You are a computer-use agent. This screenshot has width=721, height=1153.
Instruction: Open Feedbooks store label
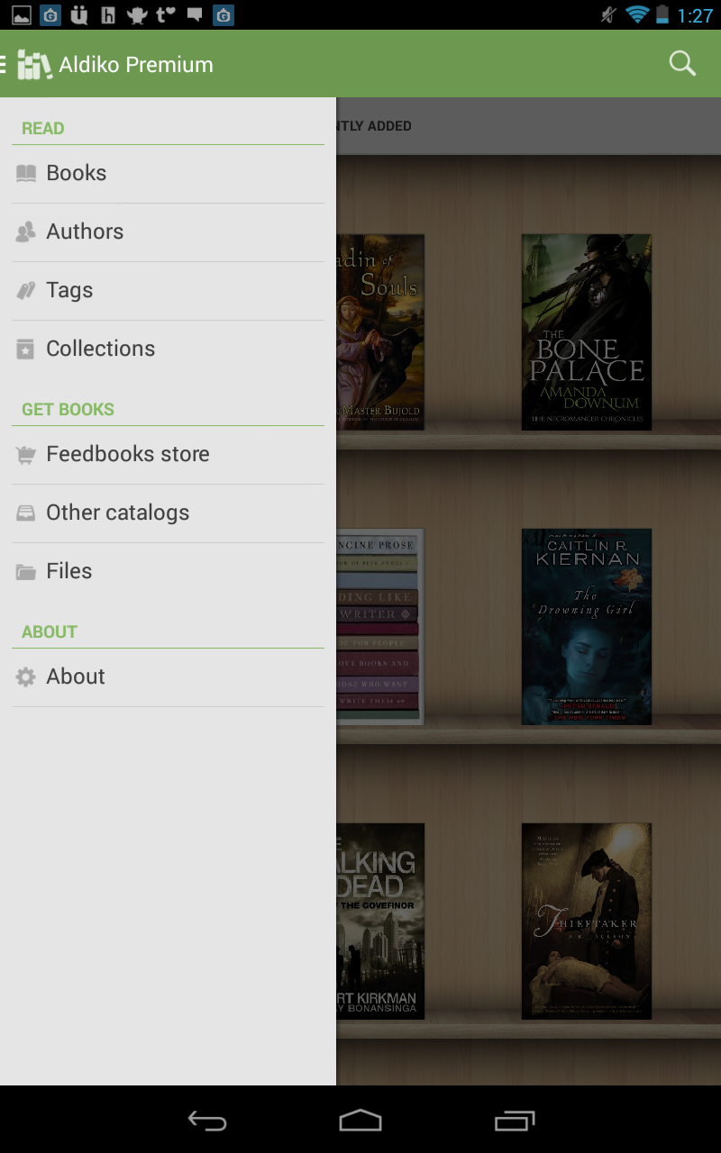pos(128,454)
